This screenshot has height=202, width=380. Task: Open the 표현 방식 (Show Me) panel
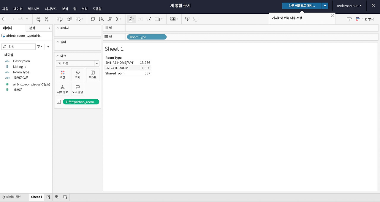[x=365, y=19]
